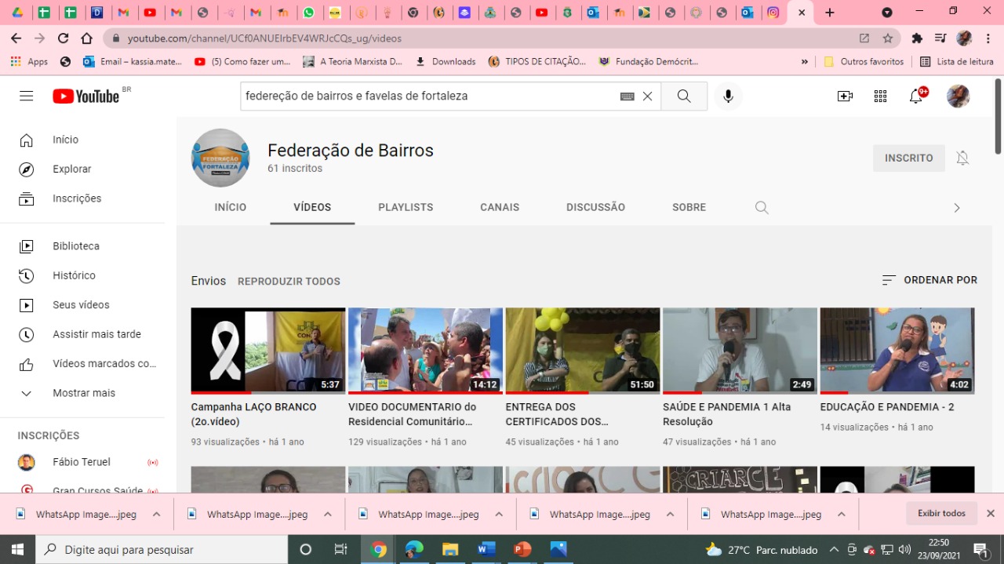This screenshot has height=564, width=1004.
Task: Click the create video camera icon
Action: click(845, 96)
